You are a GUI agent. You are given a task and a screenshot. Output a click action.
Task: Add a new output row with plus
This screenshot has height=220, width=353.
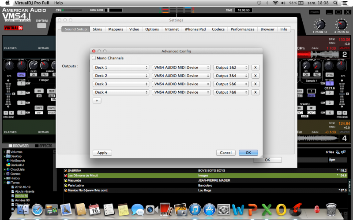click(97, 101)
